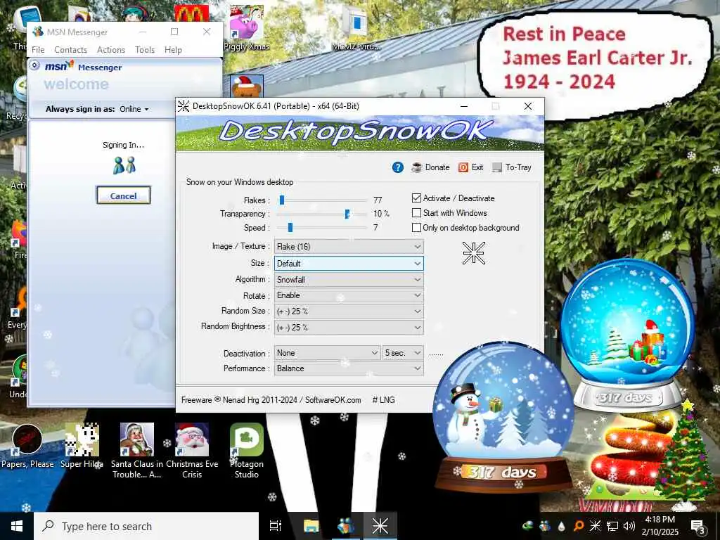Click the snowflake texture preview image

click(473, 253)
